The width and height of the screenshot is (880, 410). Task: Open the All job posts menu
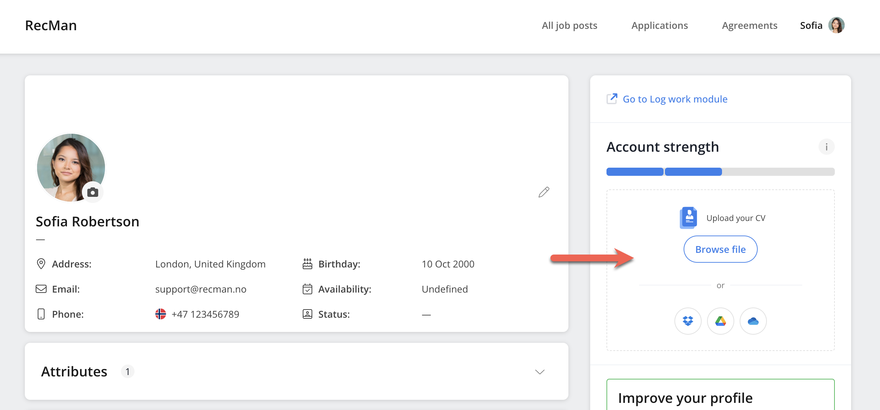(569, 25)
